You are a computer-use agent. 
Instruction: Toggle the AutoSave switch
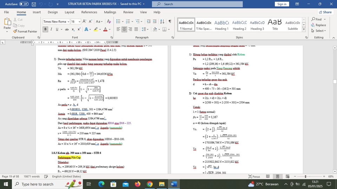click(24, 4)
